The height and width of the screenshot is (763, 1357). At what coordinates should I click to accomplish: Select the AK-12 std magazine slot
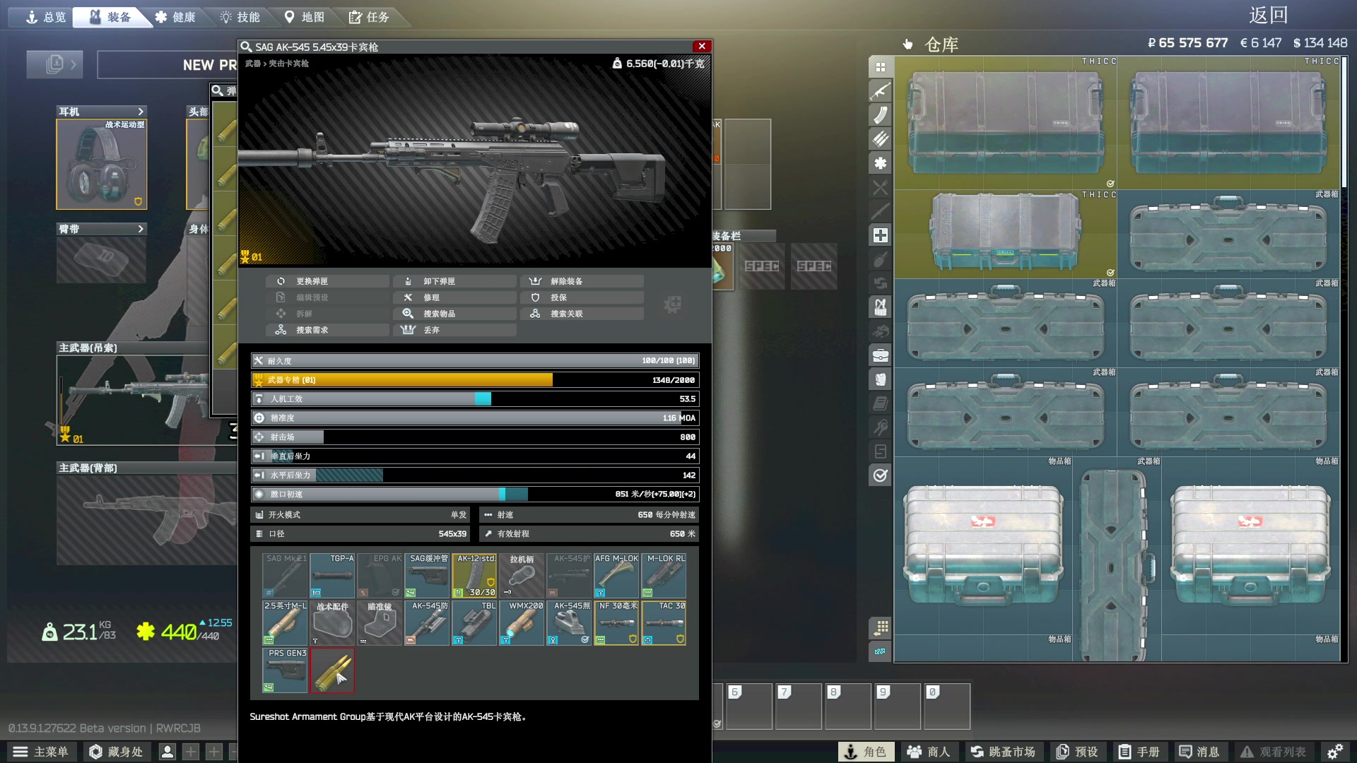[x=474, y=575]
